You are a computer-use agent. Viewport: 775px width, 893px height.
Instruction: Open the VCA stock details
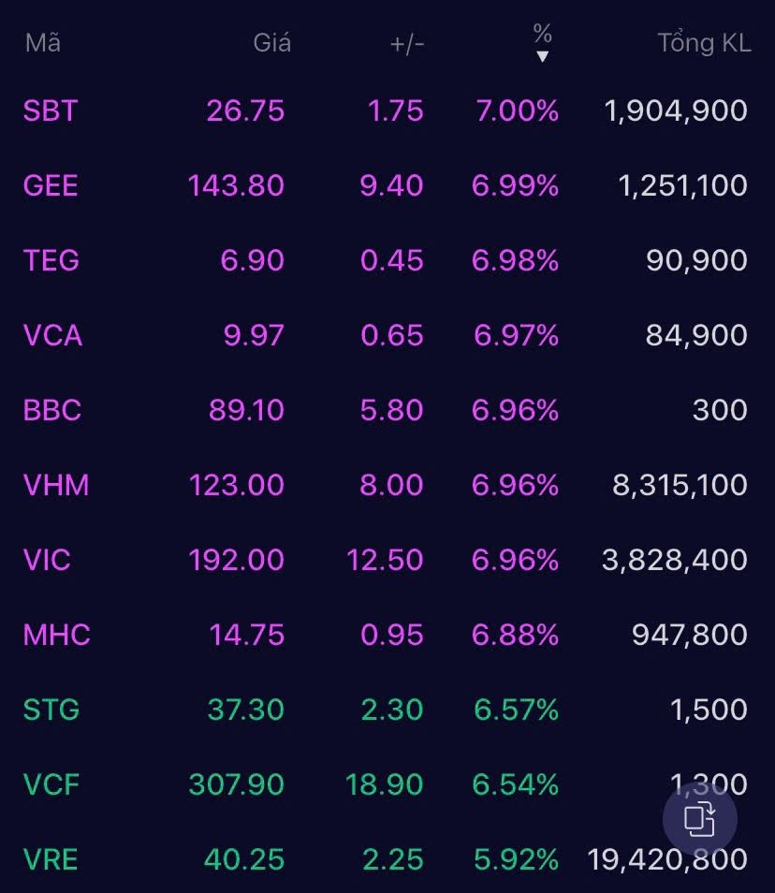click(x=52, y=335)
